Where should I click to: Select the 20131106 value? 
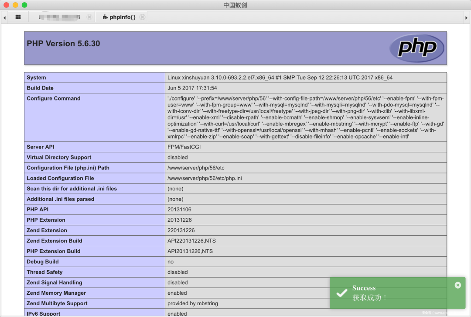(179, 210)
